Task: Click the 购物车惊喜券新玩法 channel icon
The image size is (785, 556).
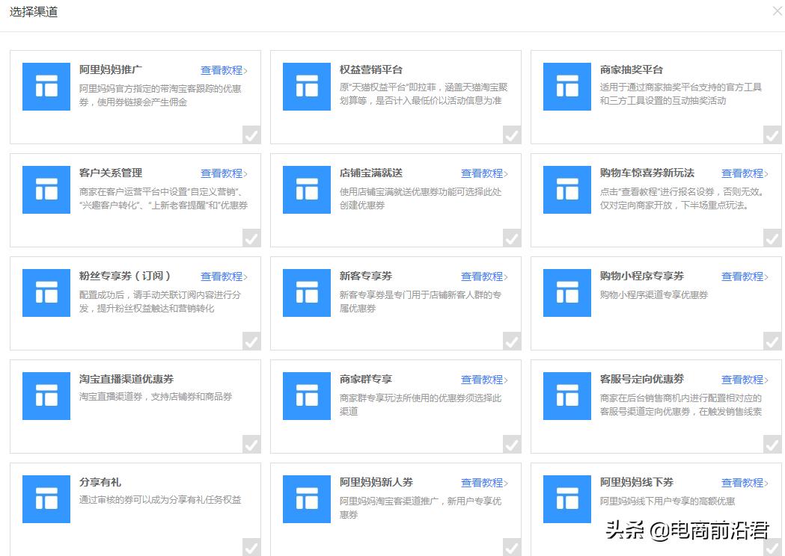Action: (x=567, y=190)
